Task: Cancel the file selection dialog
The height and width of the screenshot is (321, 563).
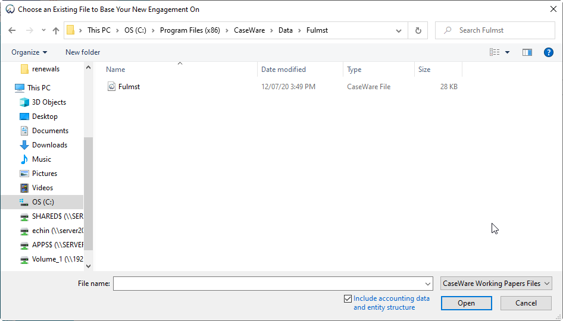Action: (x=526, y=303)
